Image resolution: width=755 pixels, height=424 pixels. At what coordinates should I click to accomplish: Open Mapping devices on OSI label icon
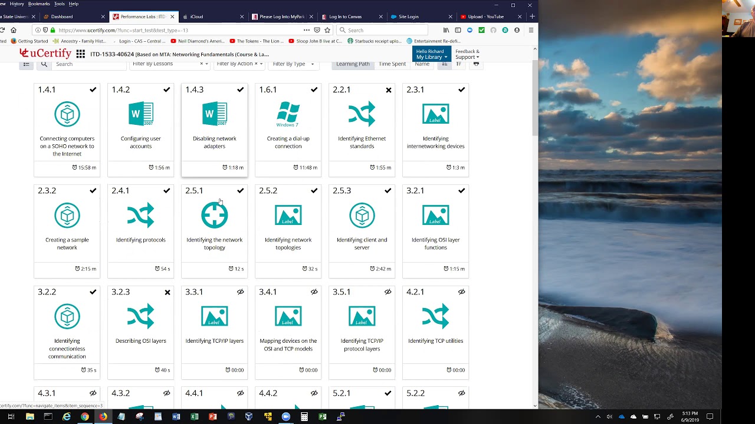pyautogui.click(x=288, y=317)
